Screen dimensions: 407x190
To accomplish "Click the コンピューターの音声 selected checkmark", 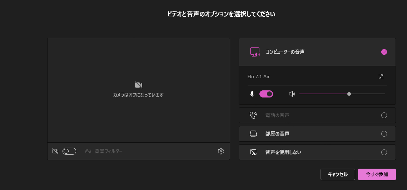I will 384,52.
